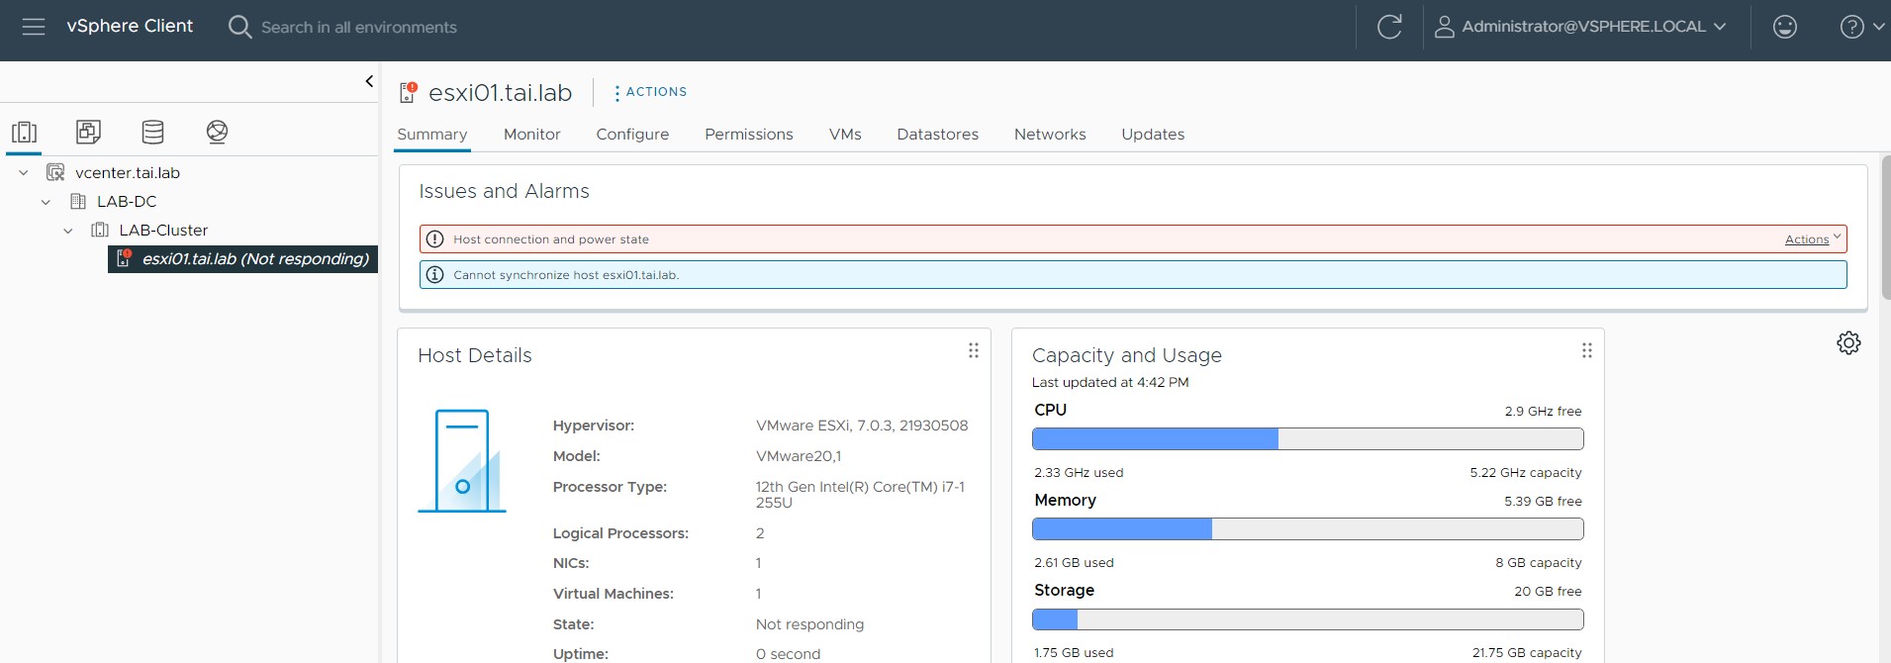Viewport: 1891px width, 663px height.
Task: Click the vSphere Client home title
Action: click(130, 26)
